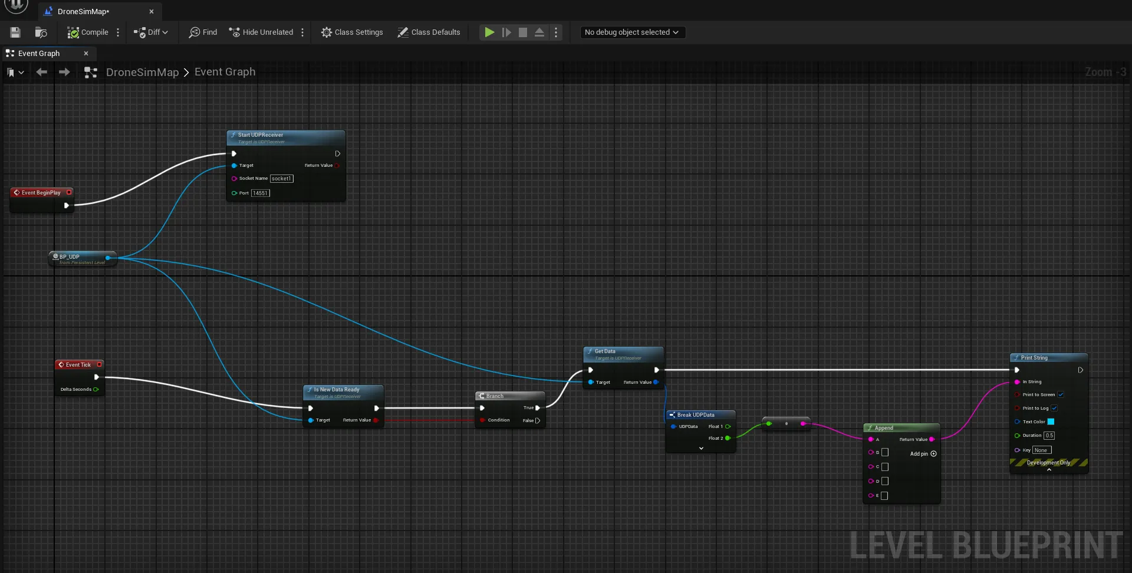The image size is (1132, 573).
Task: Expand the Break UDPData node chevron
Action: [701, 449]
